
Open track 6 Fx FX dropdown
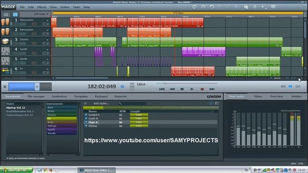[x=46, y=73]
